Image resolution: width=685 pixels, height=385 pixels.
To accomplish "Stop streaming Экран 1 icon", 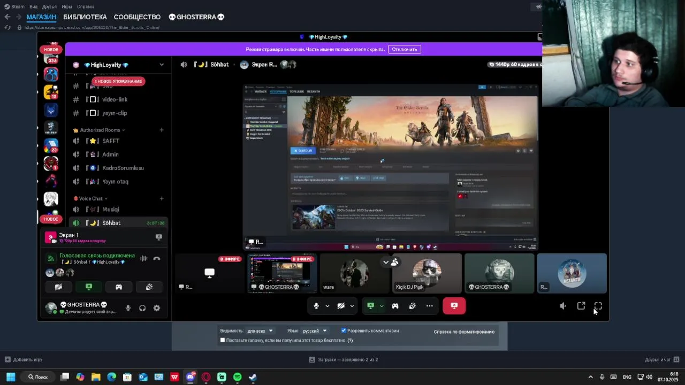I will (159, 236).
